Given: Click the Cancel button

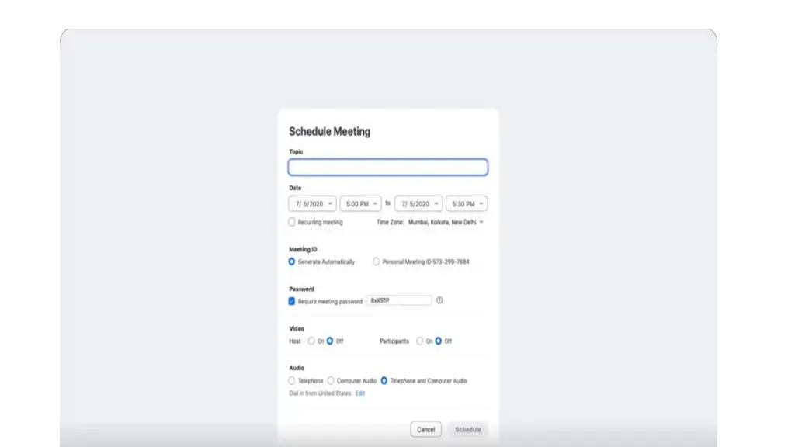Looking at the screenshot, I should pyautogui.click(x=425, y=429).
